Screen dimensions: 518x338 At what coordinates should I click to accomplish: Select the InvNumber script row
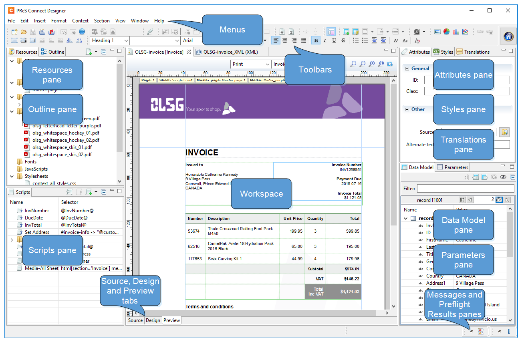click(x=65, y=211)
